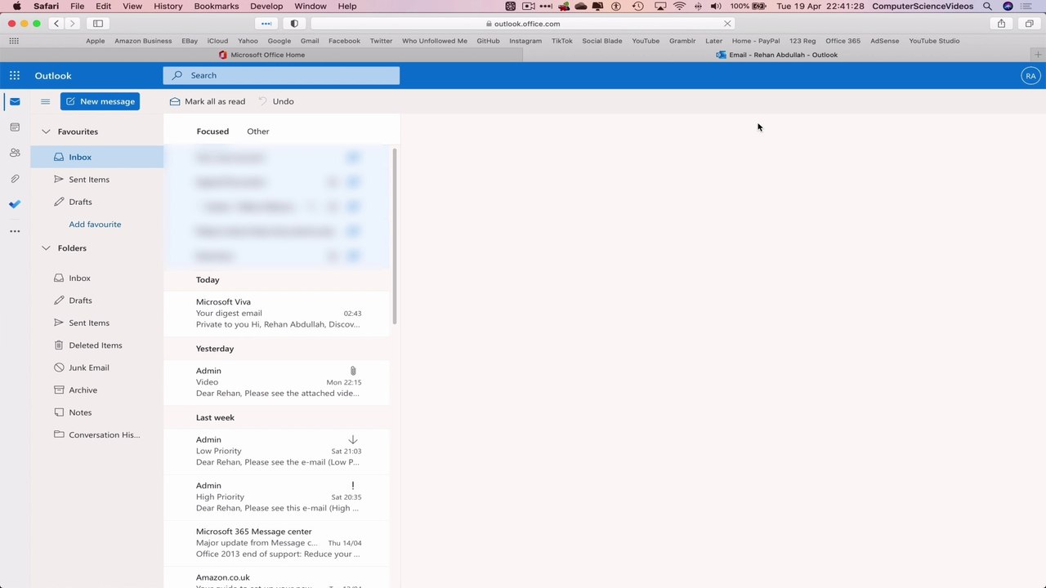Open the Archive folder
1046x588 pixels.
97,390
